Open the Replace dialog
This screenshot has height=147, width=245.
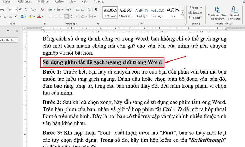coord(196,13)
